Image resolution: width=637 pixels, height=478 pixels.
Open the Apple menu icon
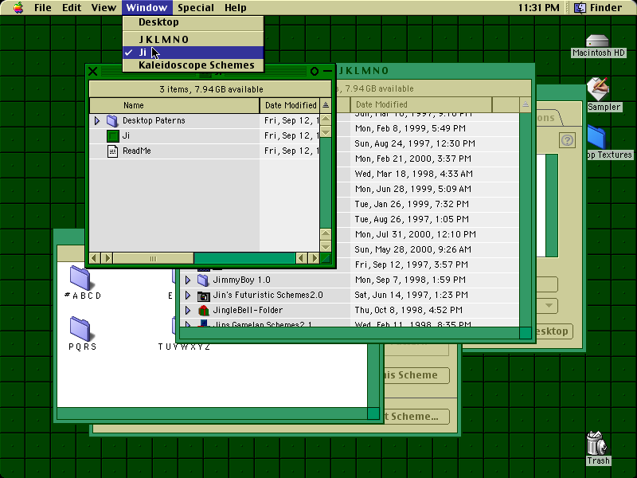[x=18, y=7]
